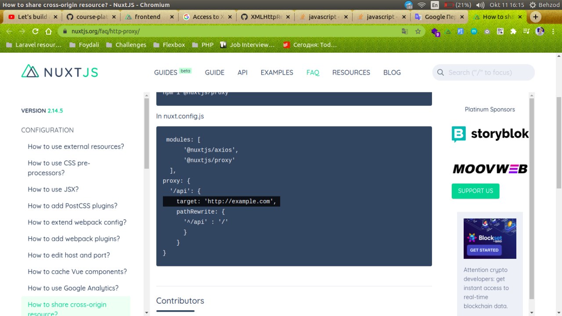Open the sound volume indicator

click(x=480, y=5)
